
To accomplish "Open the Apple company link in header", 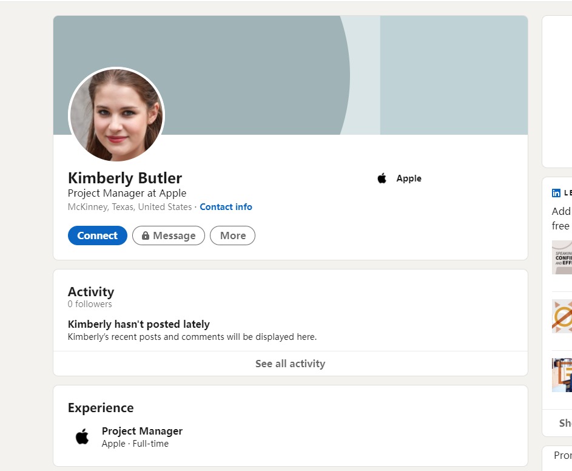I will tap(409, 178).
